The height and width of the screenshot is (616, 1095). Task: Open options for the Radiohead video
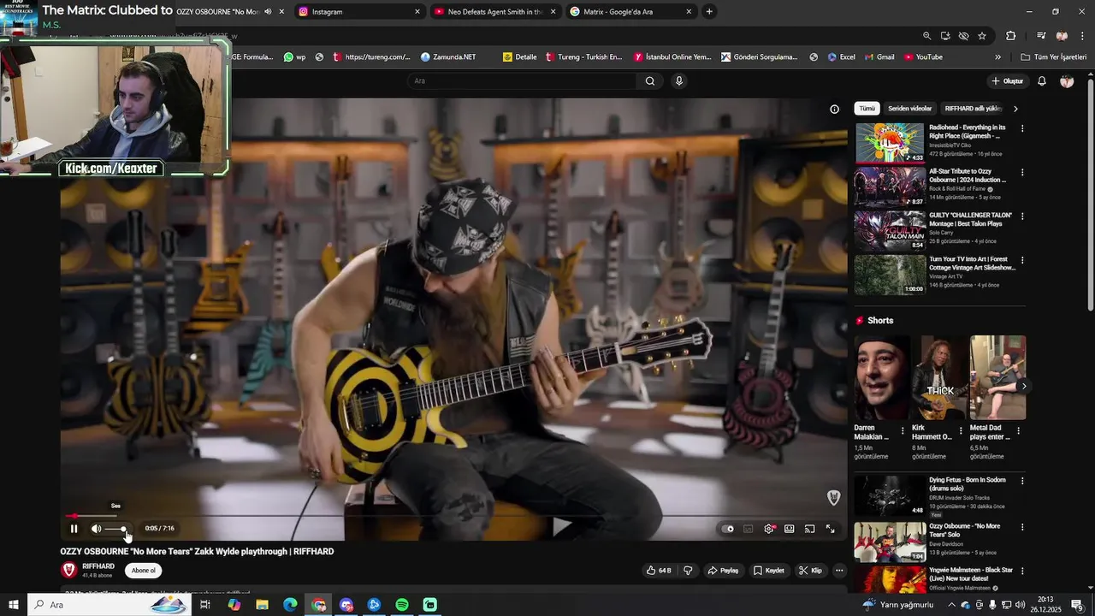point(1022,128)
